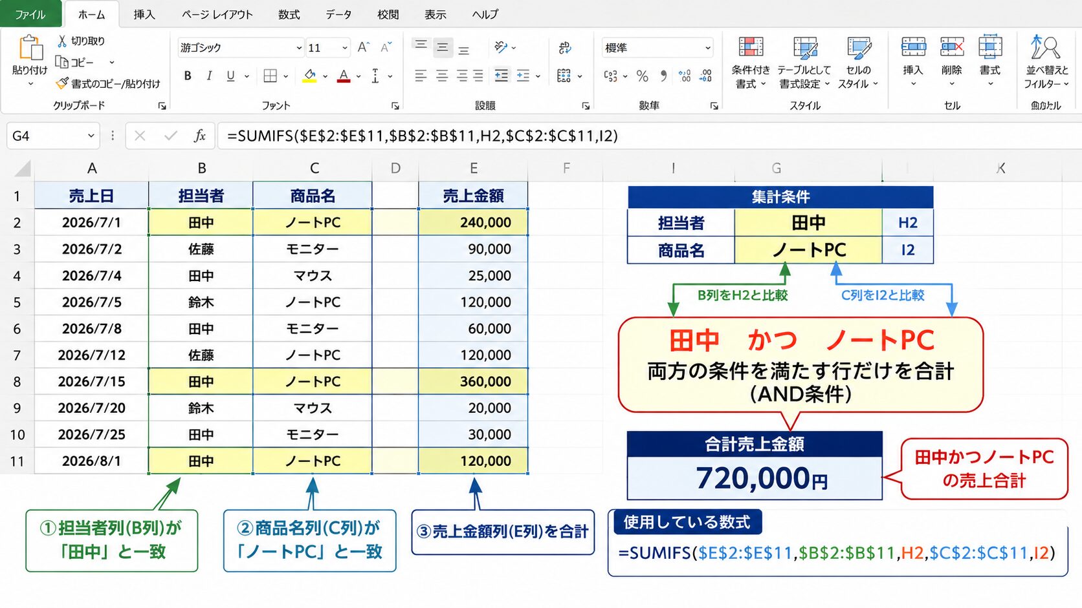Open the font color dropdown arrow

(358, 76)
